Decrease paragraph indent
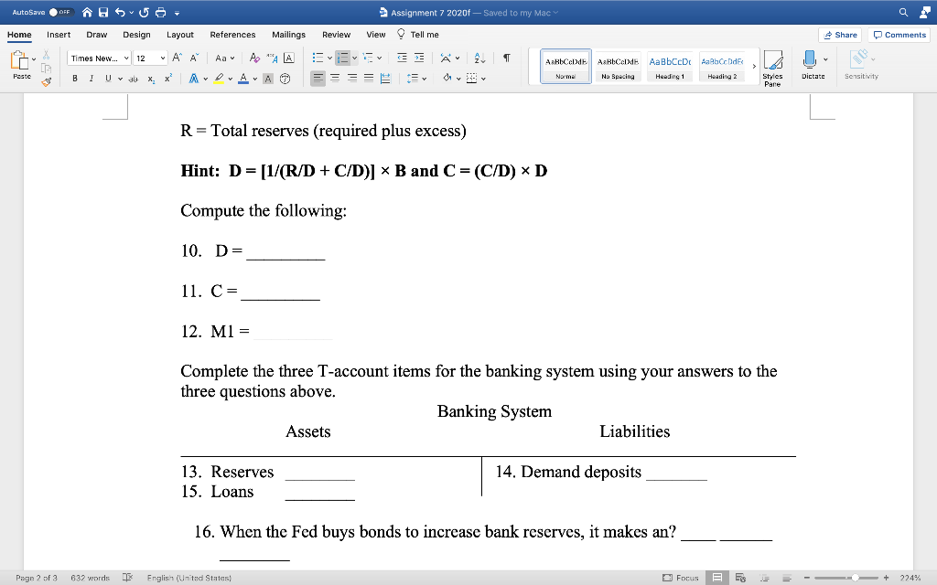The height and width of the screenshot is (585, 937). 403,58
